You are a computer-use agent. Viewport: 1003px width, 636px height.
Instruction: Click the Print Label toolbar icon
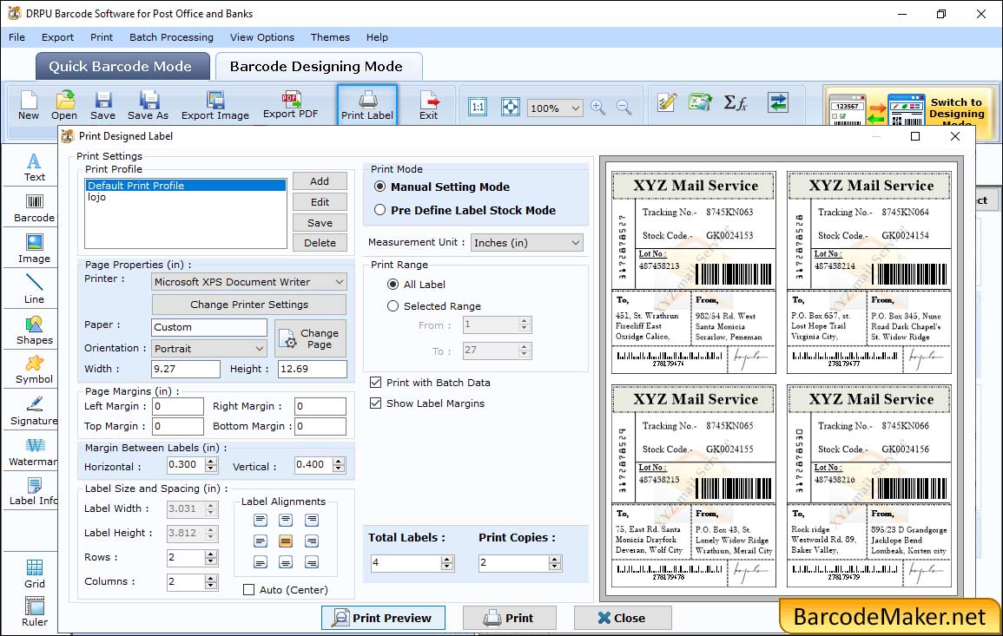(x=367, y=105)
